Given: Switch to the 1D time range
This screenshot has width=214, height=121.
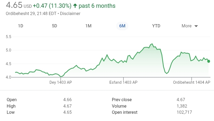Looking at the screenshot, I should click(21, 26).
